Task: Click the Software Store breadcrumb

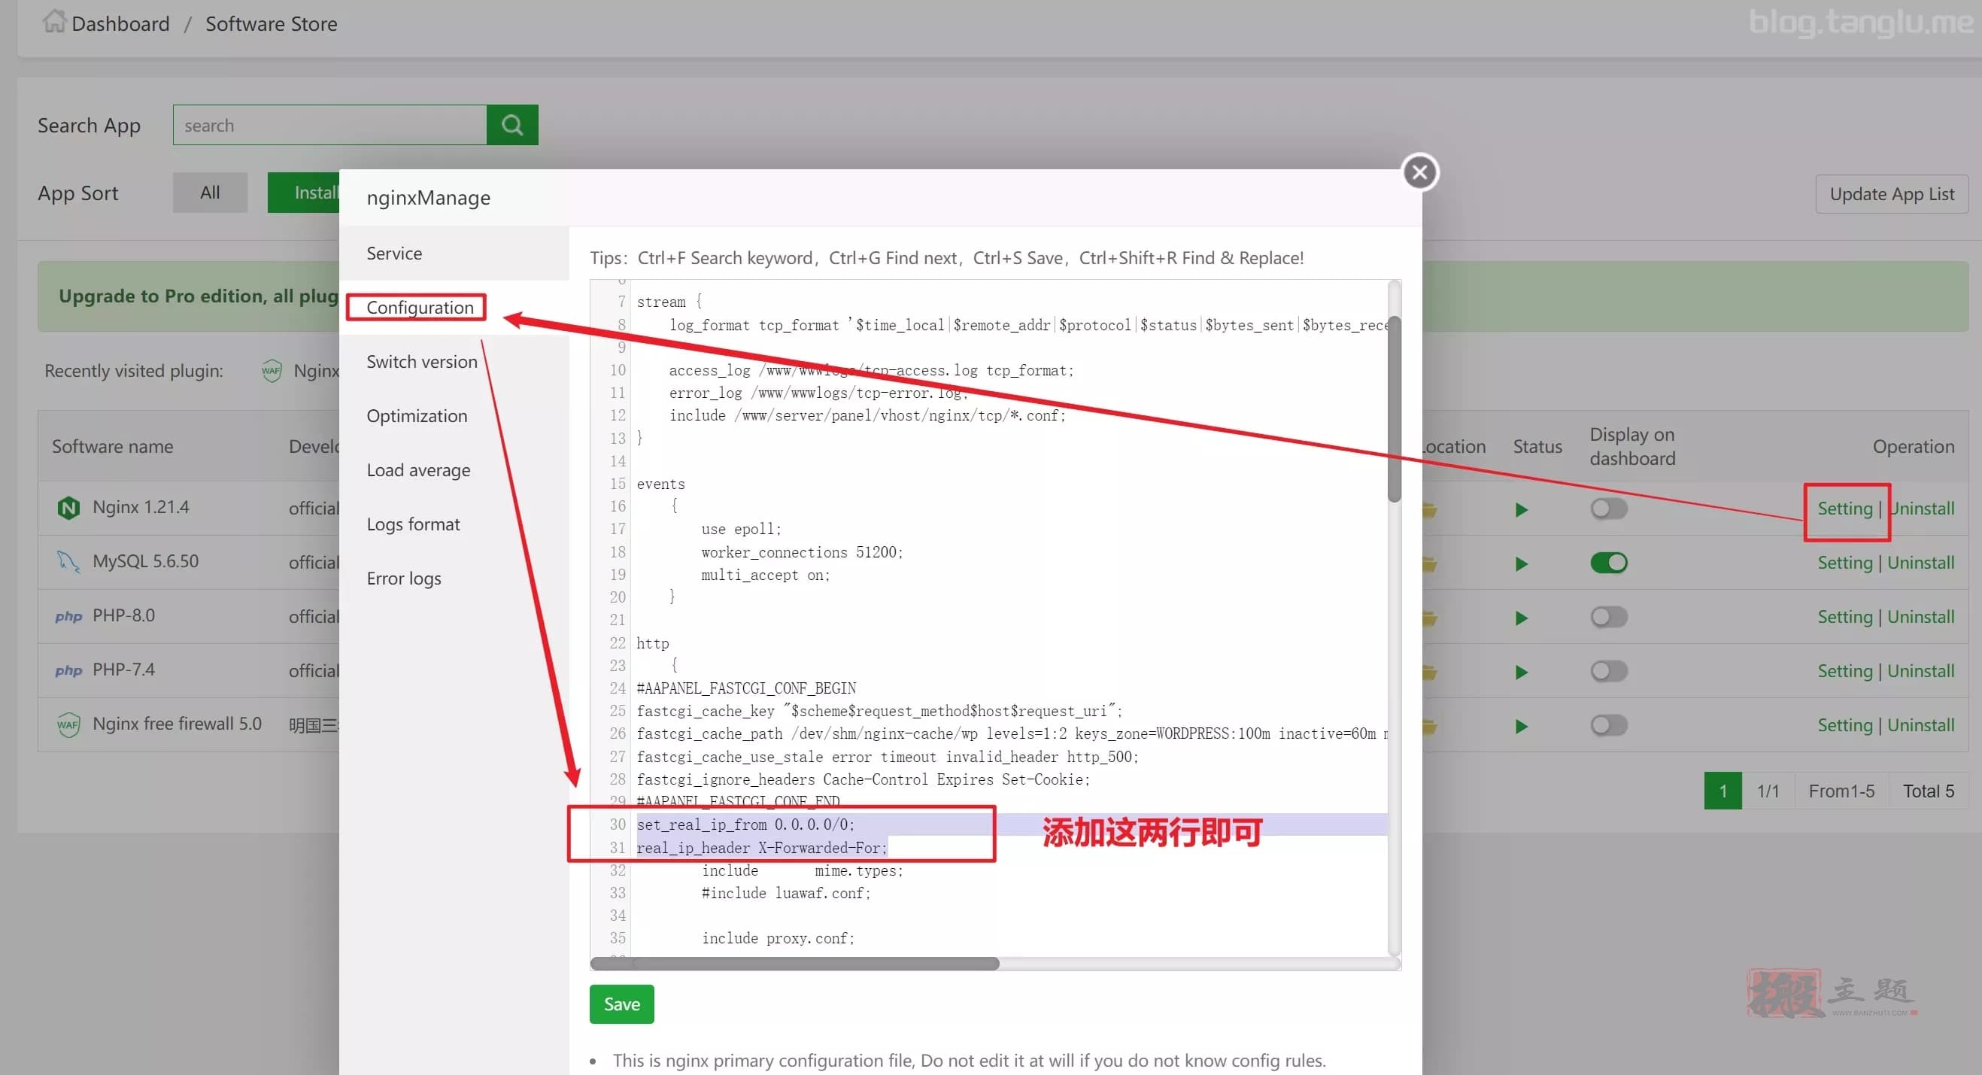Action: pos(271,24)
